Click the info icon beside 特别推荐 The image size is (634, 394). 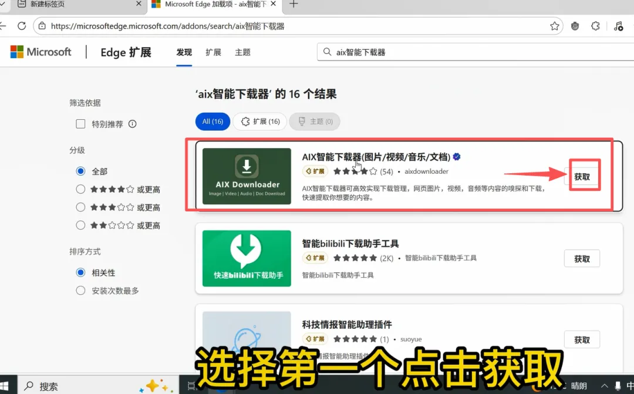coord(132,124)
